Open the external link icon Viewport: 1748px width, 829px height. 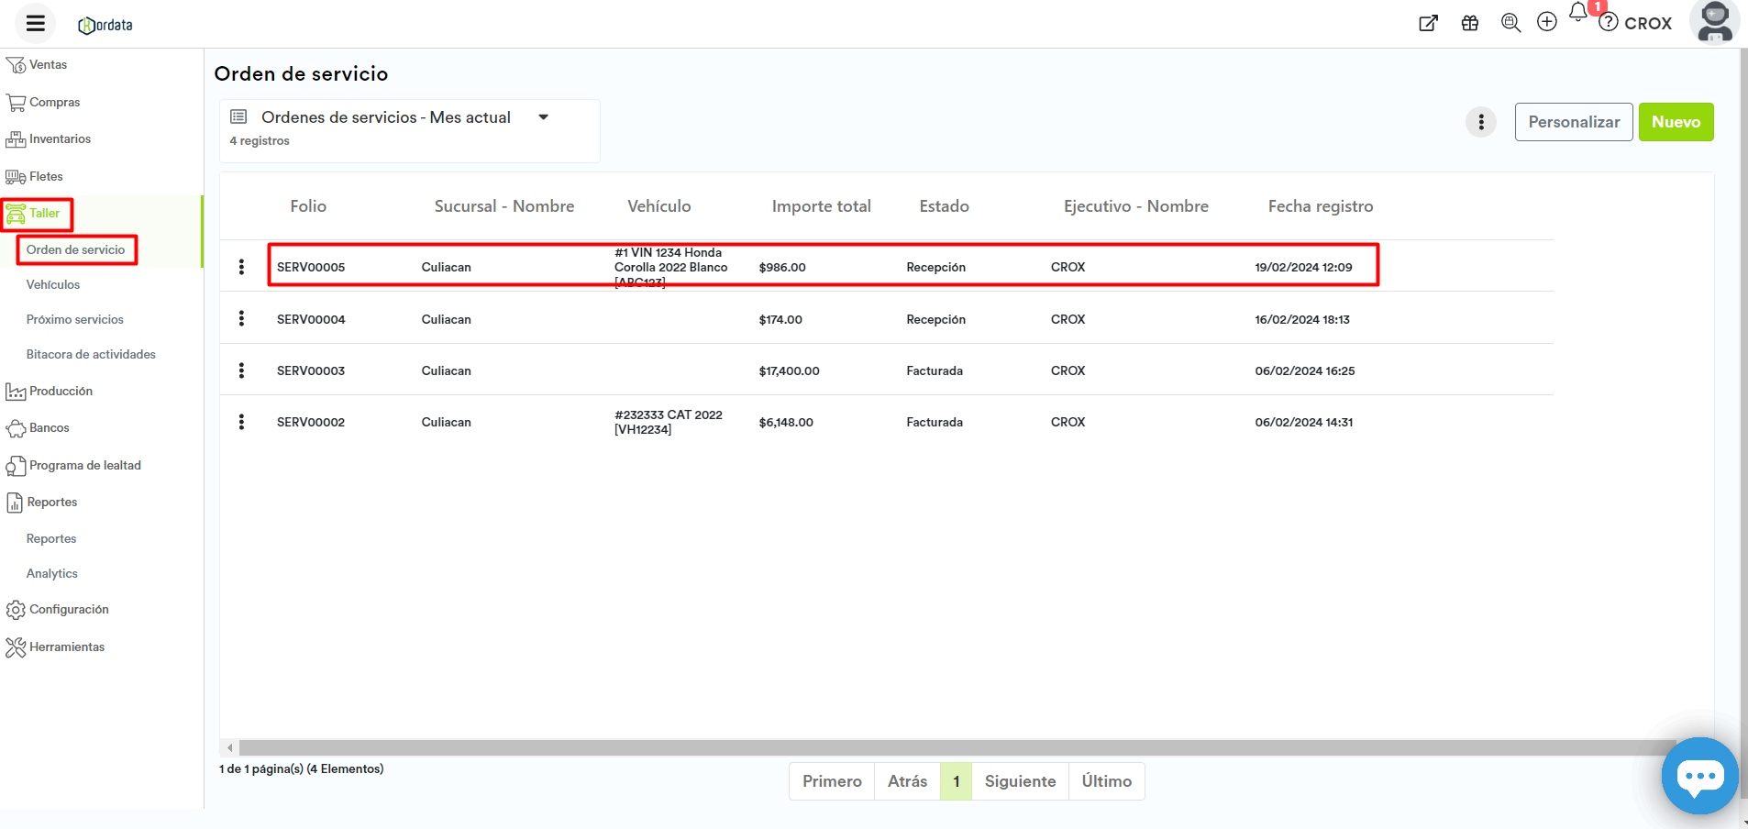click(1428, 24)
